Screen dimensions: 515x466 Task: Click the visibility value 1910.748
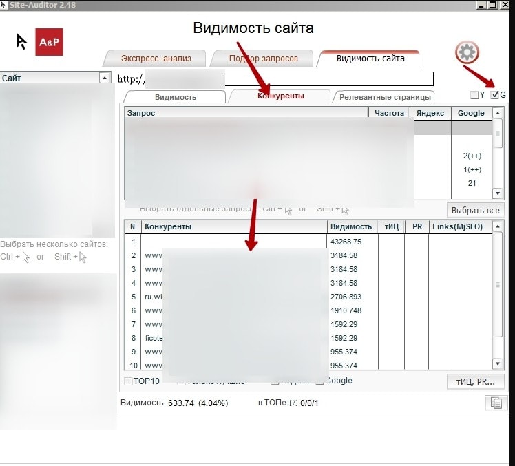[346, 310]
